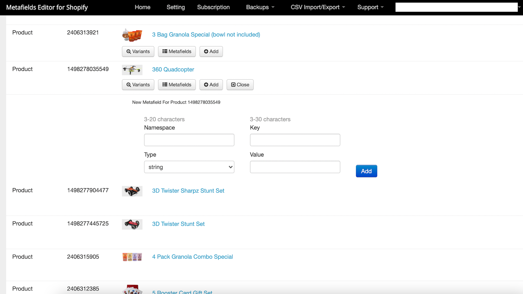
Task: Go to the Home page
Action: 143,7
